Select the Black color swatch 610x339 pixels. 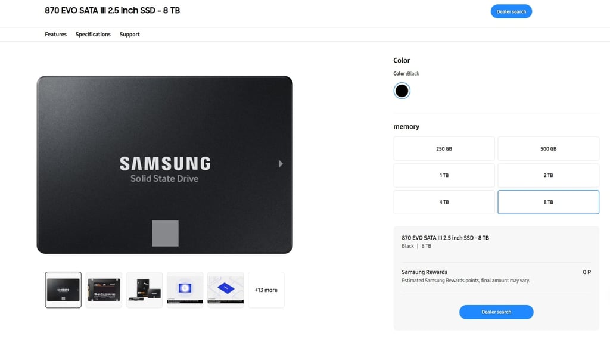402,91
